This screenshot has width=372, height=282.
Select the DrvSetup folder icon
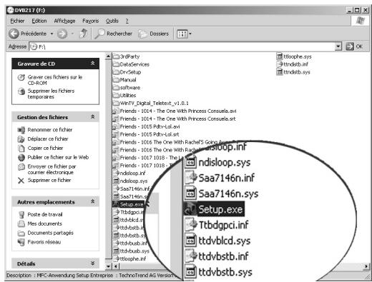[x=116, y=72]
